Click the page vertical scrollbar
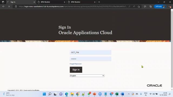 (x=172, y=50)
